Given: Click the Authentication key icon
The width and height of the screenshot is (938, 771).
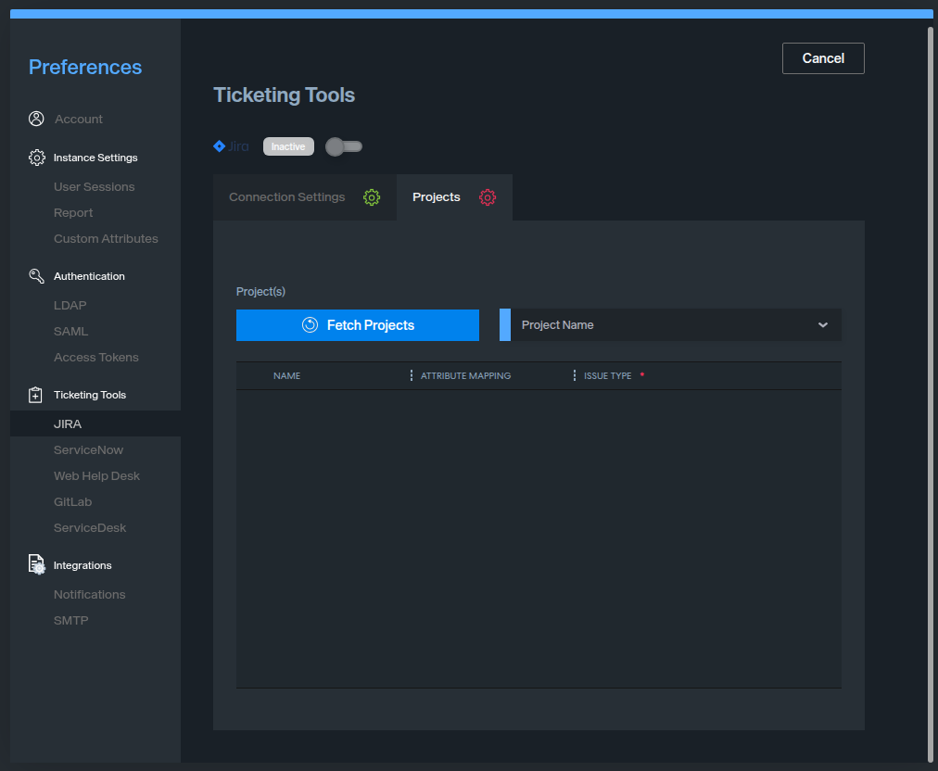Looking at the screenshot, I should [36, 276].
